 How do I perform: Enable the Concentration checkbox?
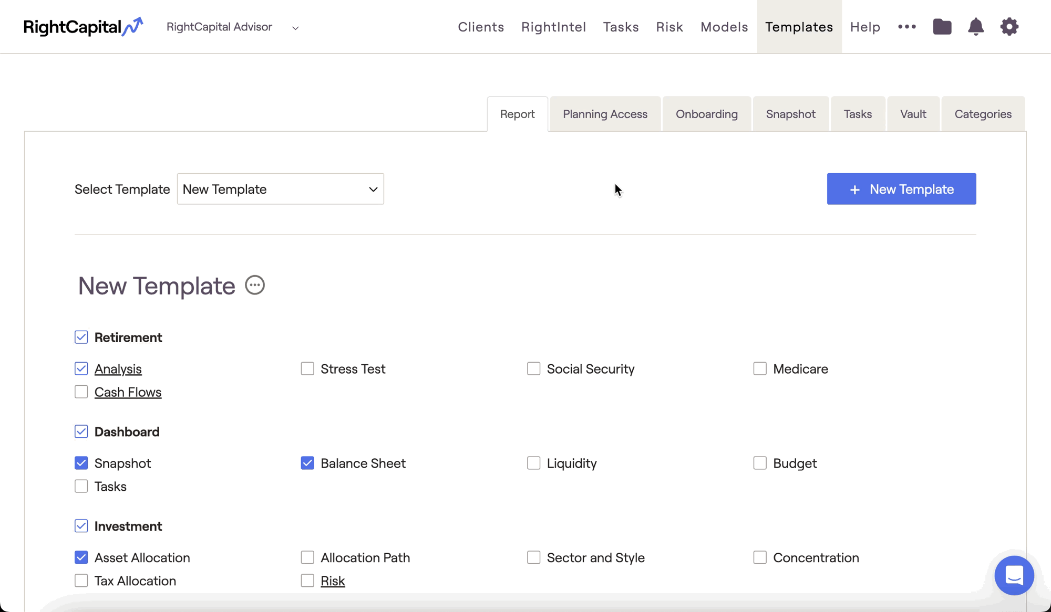(x=760, y=557)
